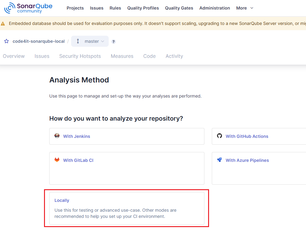Choose With Azure Pipelines analysis method
The width and height of the screenshot is (306, 232).
coord(259,168)
